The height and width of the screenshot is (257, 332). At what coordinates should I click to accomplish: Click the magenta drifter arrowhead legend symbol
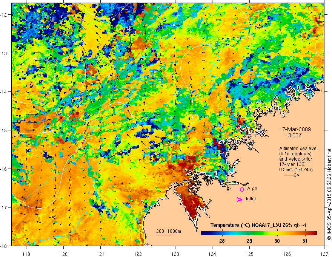[240, 199]
